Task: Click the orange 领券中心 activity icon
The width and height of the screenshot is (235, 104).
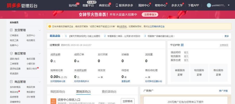Action: [53, 101]
